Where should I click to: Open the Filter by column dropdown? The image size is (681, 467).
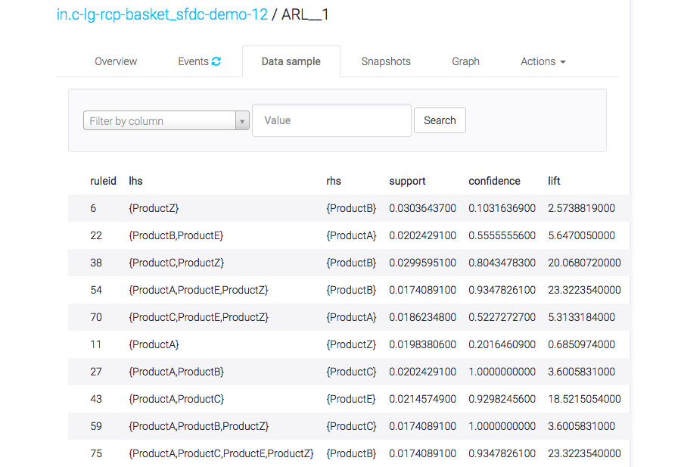[x=159, y=120]
